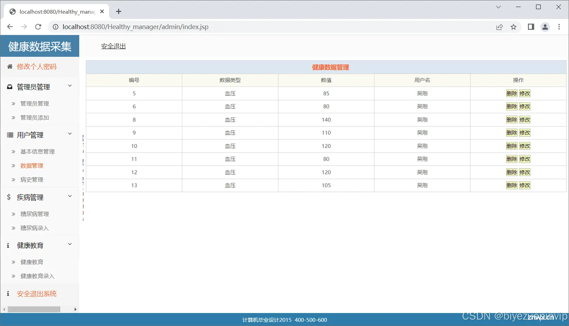
Task: Open 基本信息管理 in the sidebar
Action: [x=38, y=151]
